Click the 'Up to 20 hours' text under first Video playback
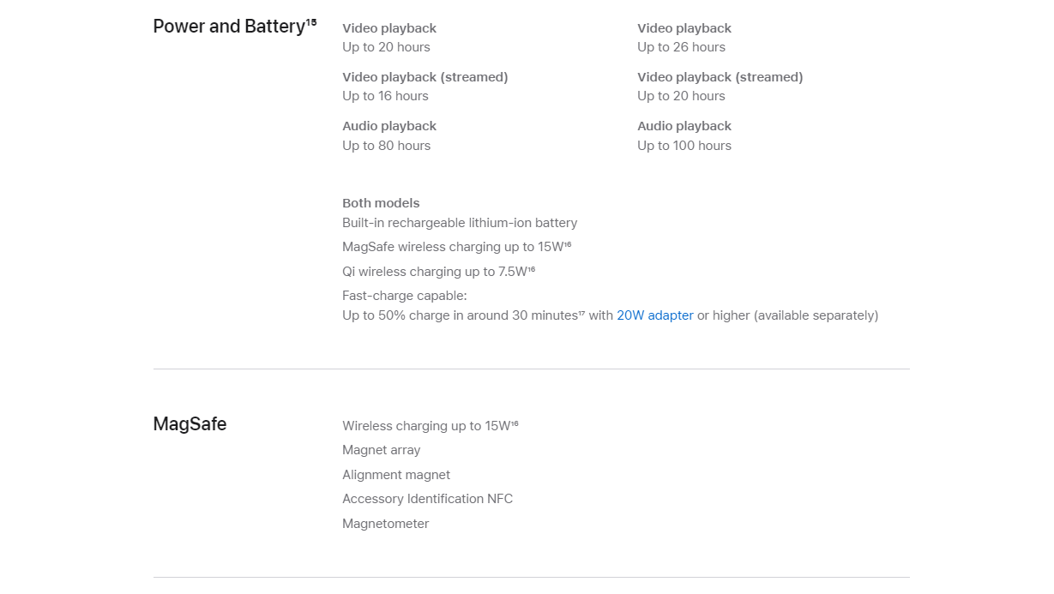Viewport: 1054px width, 594px height. tap(386, 47)
